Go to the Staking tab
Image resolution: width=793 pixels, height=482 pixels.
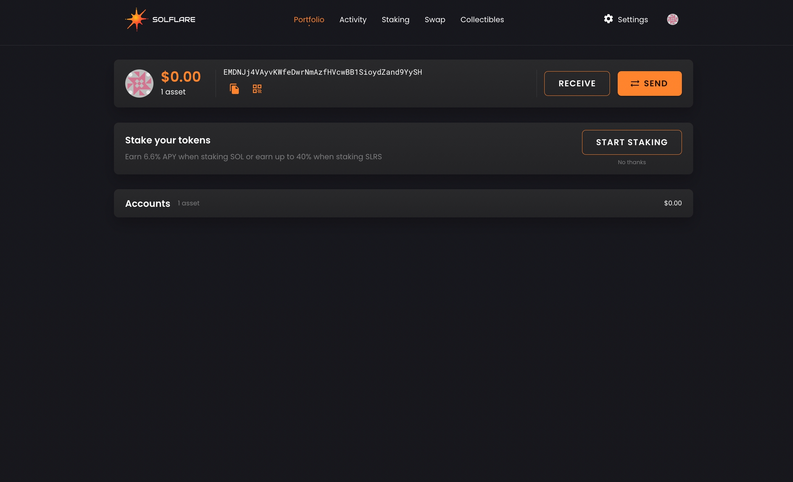(395, 20)
